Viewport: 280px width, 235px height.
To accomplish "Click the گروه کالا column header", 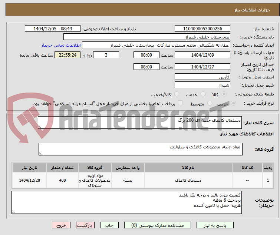I will click(x=95, y=168).
